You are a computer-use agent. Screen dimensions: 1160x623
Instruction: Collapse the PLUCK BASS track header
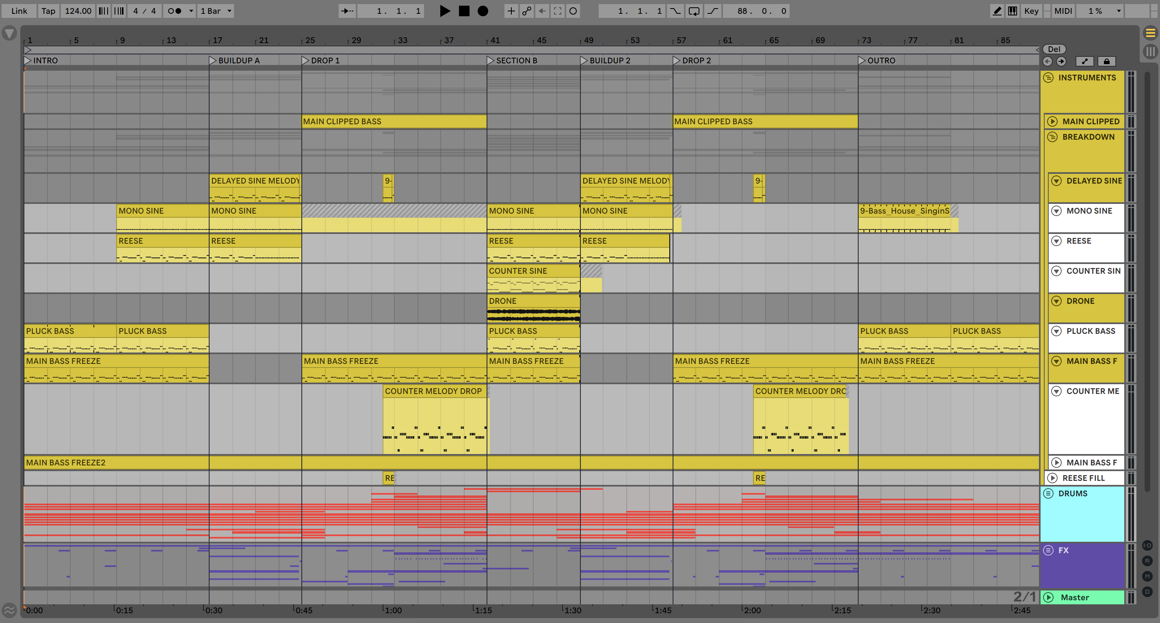click(1056, 331)
